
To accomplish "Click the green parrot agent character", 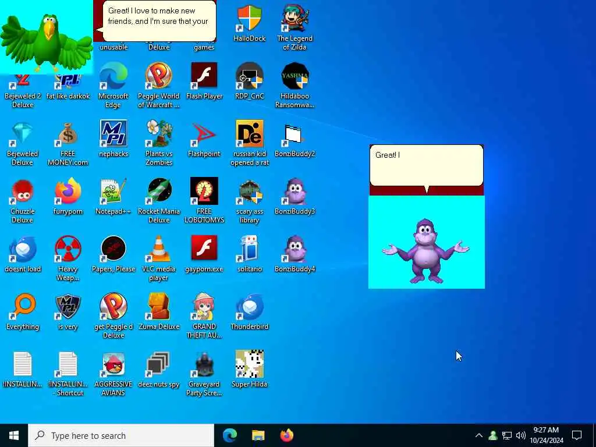I will pyautogui.click(x=47, y=42).
